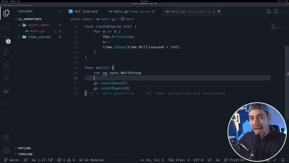The width and height of the screenshot is (289, 163).
Task: Click 'var wg sync.WaitGroup' line
Action: pos(117,73)
